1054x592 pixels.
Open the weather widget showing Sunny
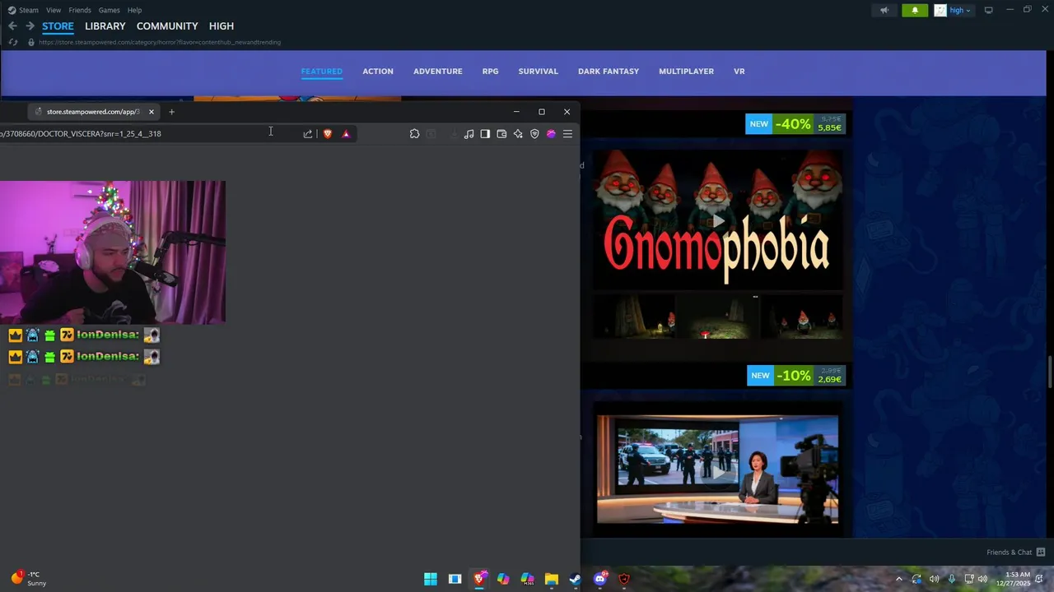pos(30,579)
